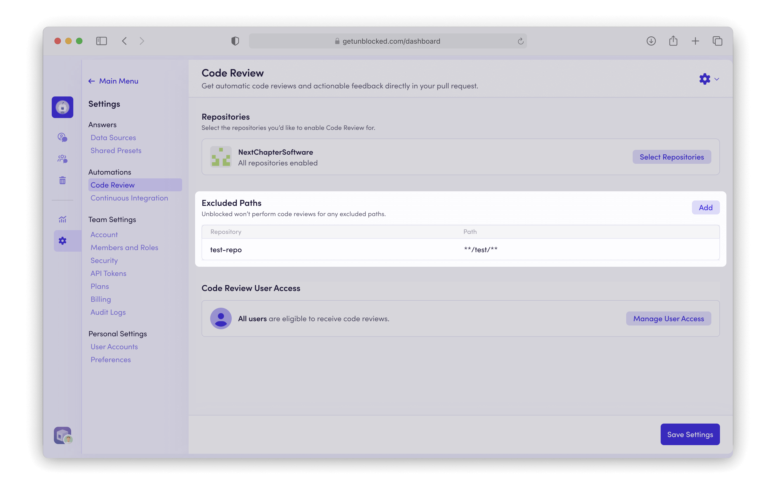Click the settings gear in left sidebar
Image resolution: width=776 pixels, height=485 pixels.
tap(62, 241)
